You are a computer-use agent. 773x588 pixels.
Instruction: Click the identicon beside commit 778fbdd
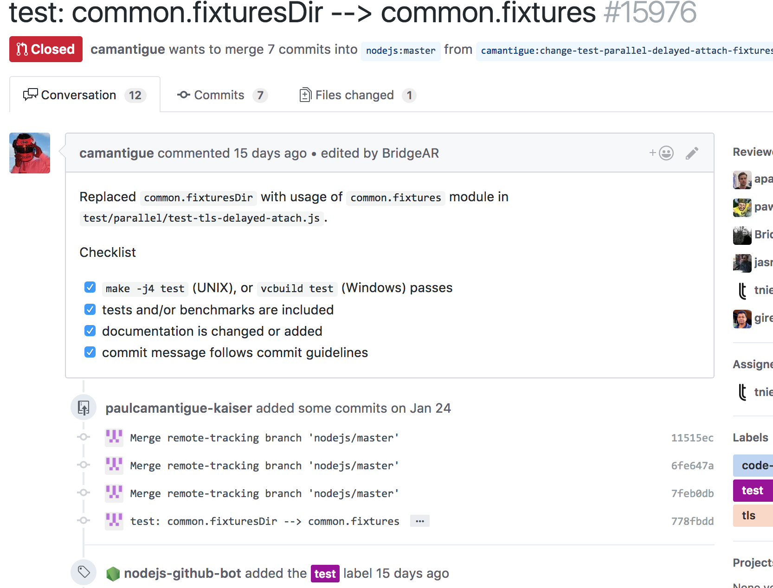point(114,521)
